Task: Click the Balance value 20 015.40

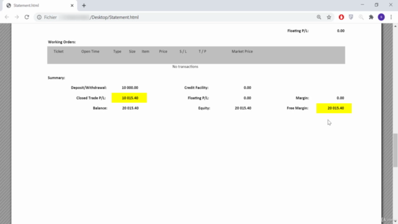Action: (131, 108)
